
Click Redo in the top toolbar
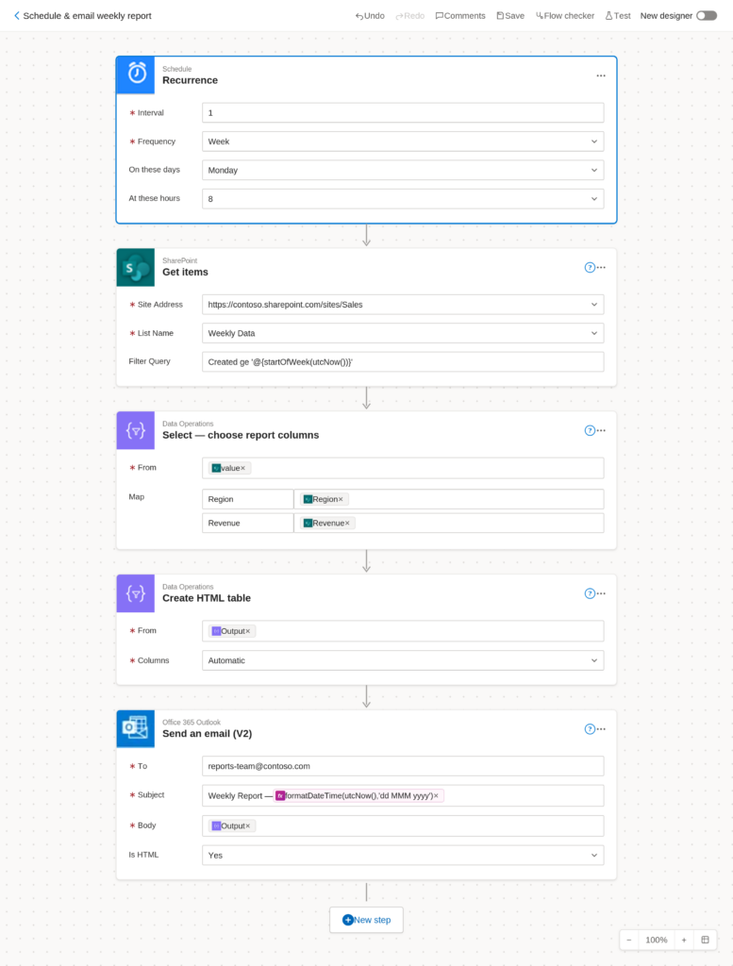[x=409, y=16]
